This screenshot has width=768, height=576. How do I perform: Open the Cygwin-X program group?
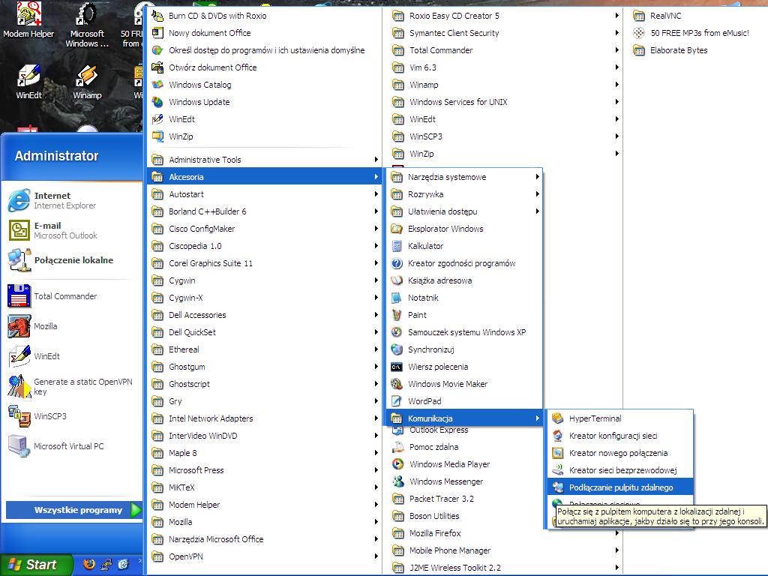coord(264,298)
